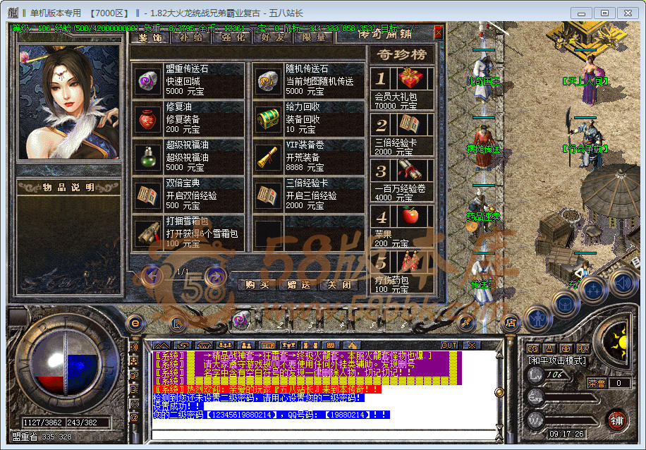Toggle the sound-wave chat channel icon

134,346
